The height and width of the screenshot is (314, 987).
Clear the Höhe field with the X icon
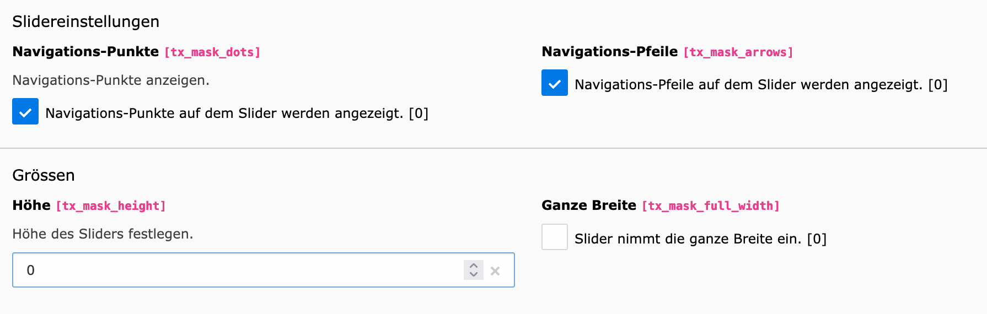pyautogui.click(x=495, y=270)
